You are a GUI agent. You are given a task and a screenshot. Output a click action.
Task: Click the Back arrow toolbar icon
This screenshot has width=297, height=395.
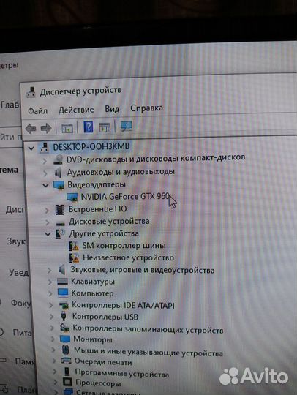pos(31,129)
